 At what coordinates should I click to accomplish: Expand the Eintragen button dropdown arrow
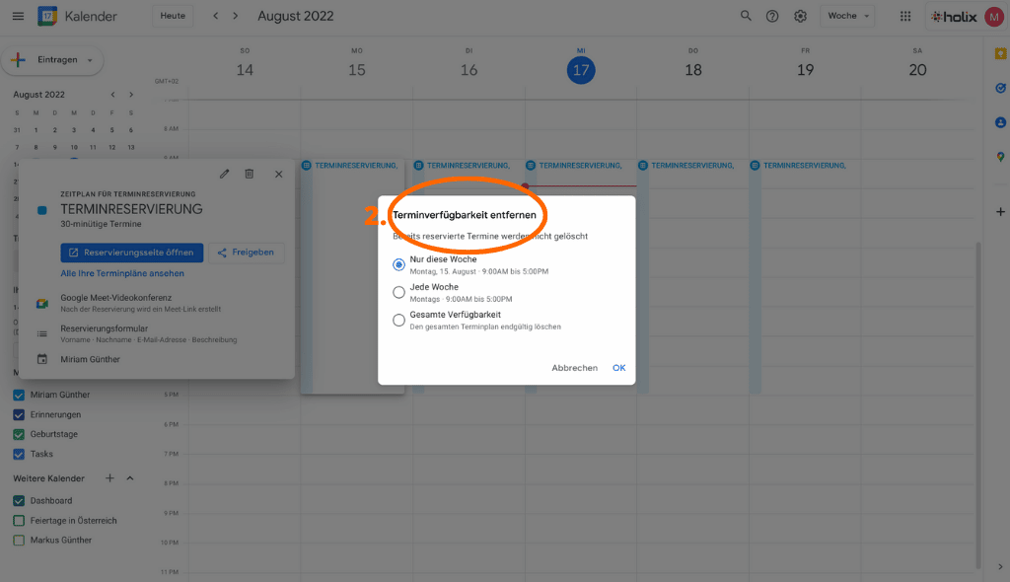pos(91,59)
